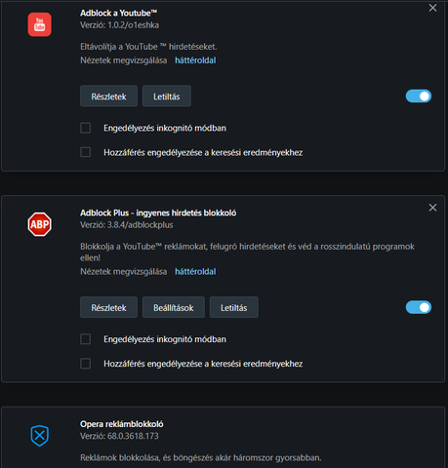Open Részletek for Adblock a Youtube
The height and width of the screenshot is (468, 448).
click(x=108, y=97)
